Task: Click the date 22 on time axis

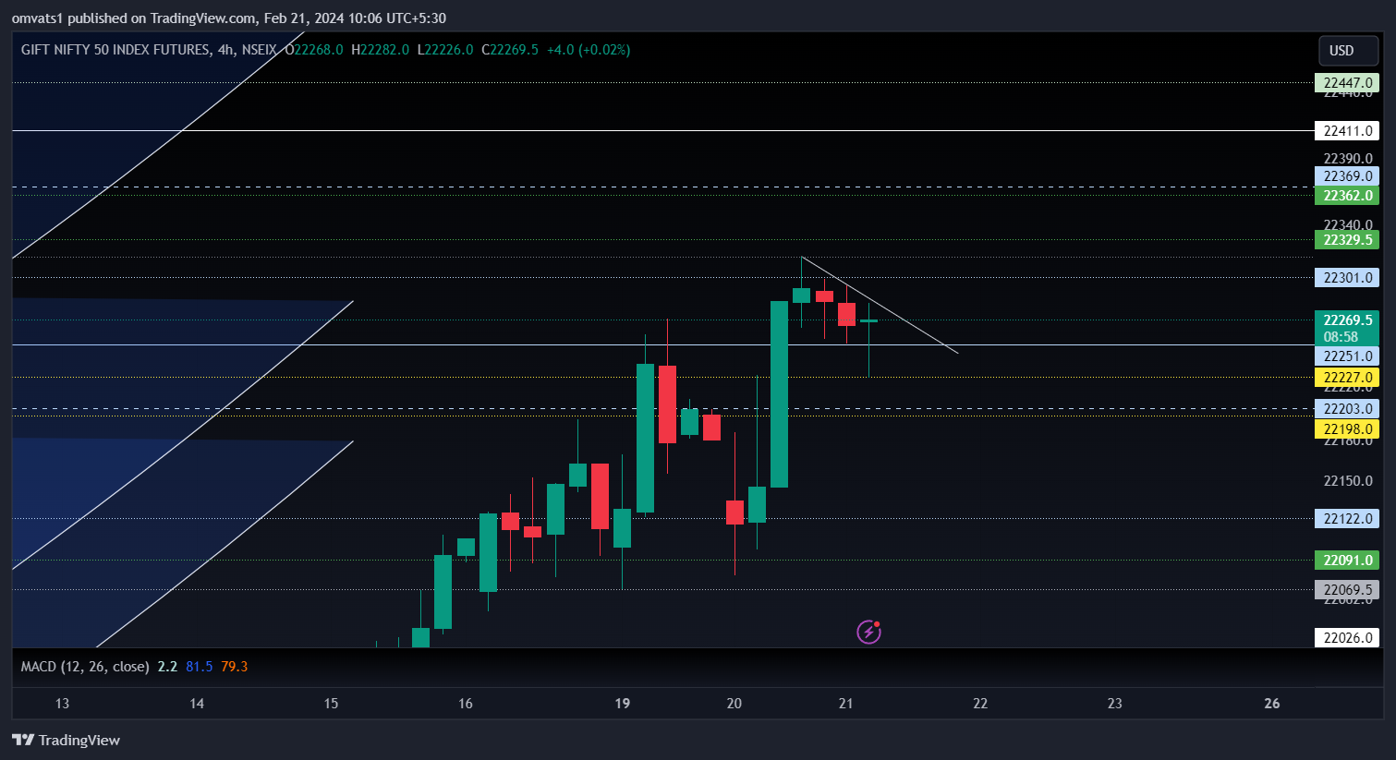Action: [x=980, y=704]
